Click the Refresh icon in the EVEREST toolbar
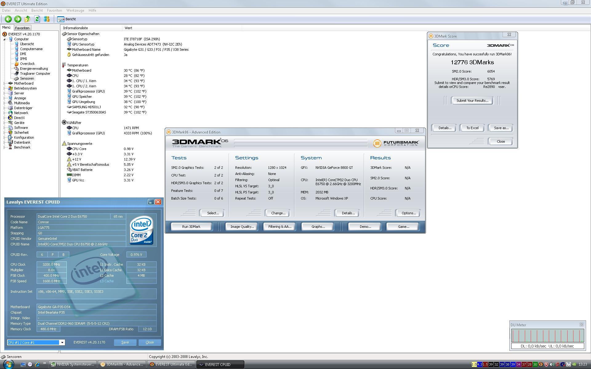591x369 pixels. [37, 19]
